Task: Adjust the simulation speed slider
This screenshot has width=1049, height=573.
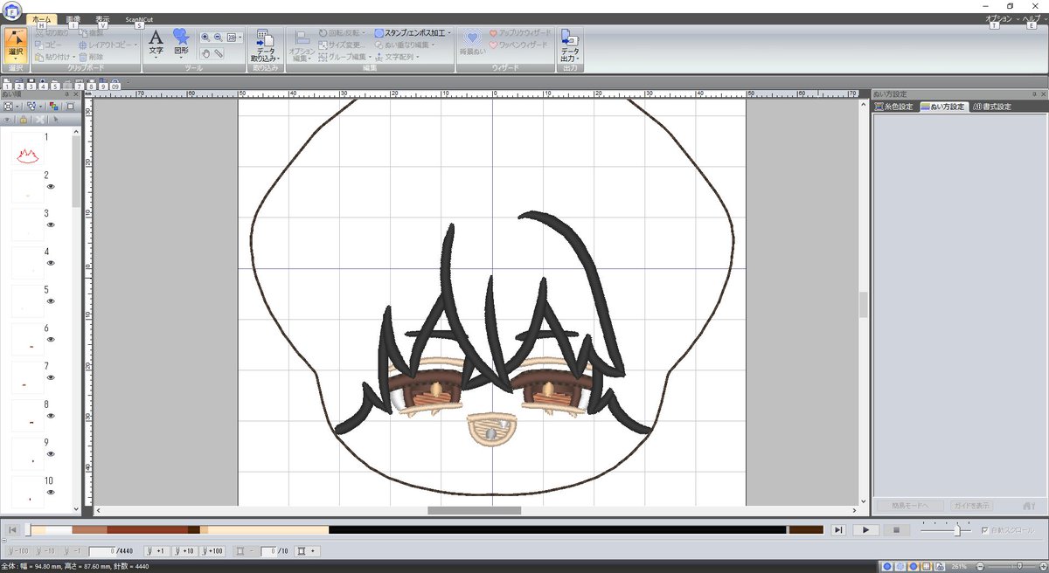Action: click(958, 529)
